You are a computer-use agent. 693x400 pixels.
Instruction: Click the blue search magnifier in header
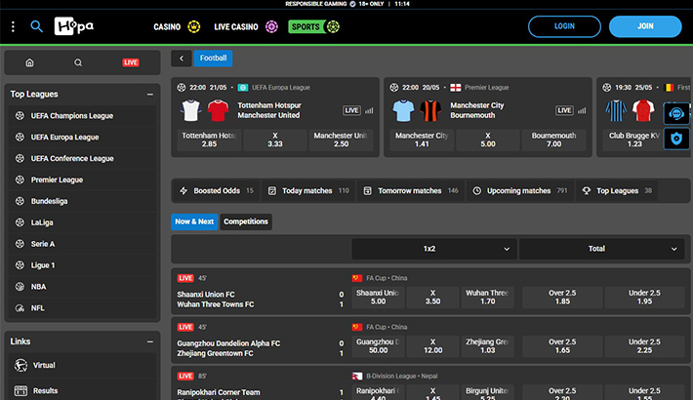click(x=37, y=27)
